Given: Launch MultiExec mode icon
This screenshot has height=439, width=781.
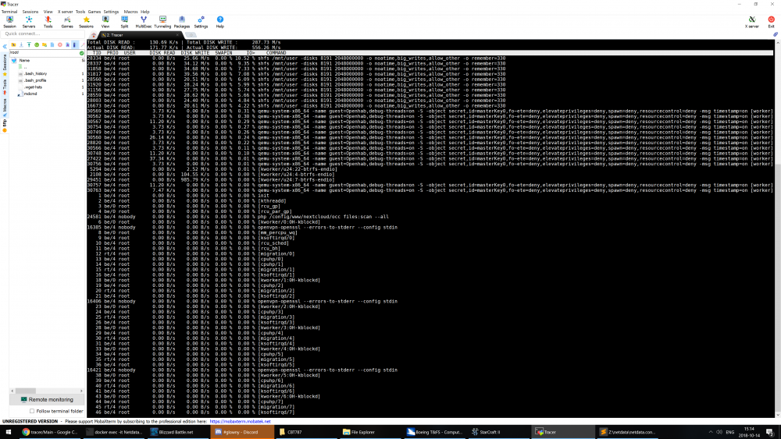Looking at the screenshot, I should tap(144, 22).
